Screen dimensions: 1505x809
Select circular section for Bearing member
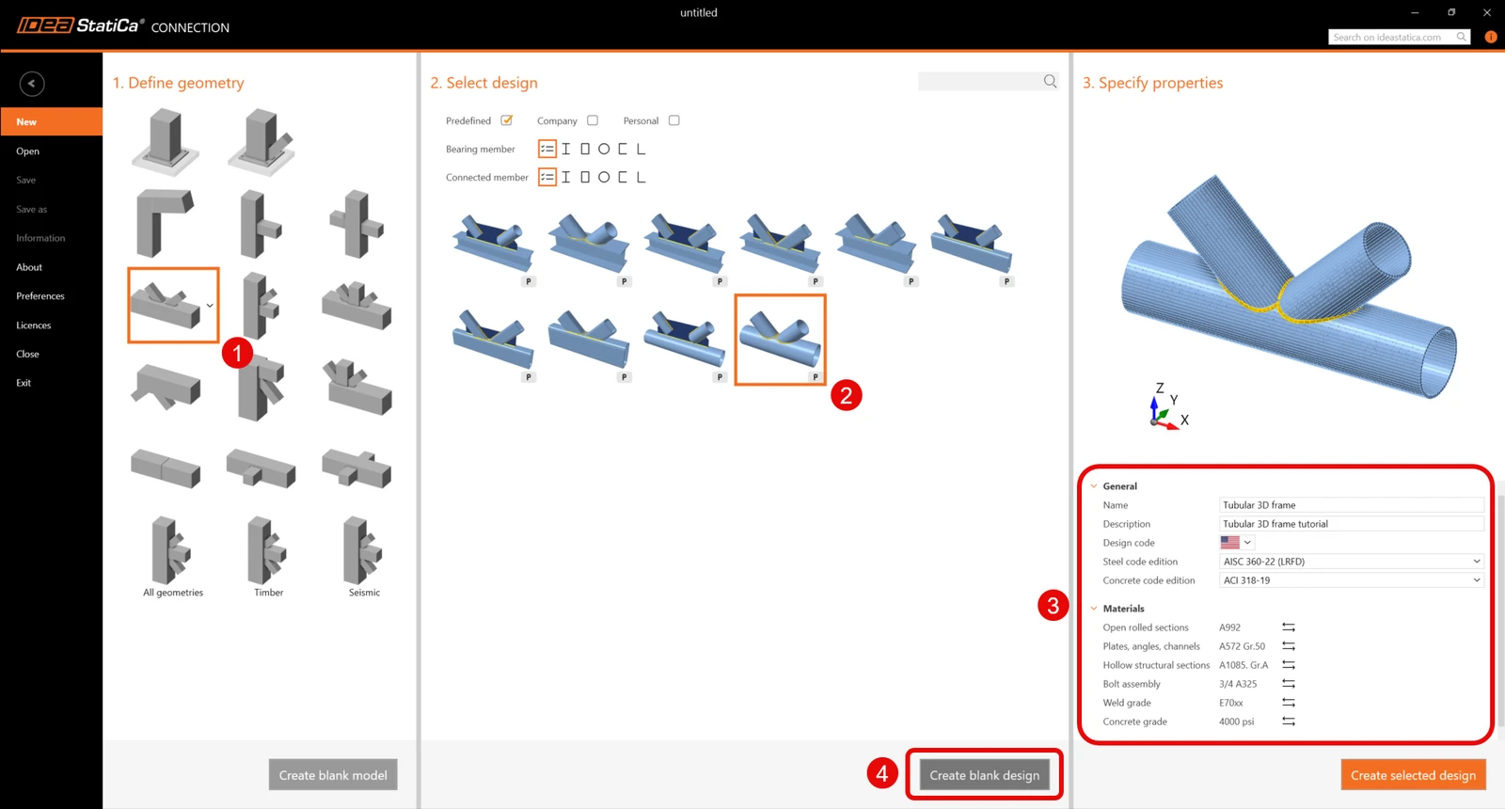click(x=604, y=149)
